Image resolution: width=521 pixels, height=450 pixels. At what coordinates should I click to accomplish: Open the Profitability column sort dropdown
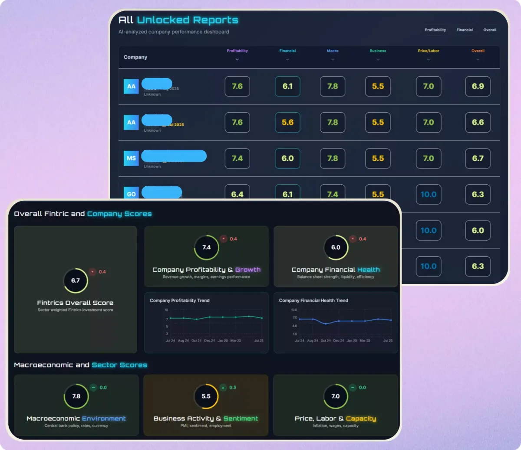pos(237,59)
